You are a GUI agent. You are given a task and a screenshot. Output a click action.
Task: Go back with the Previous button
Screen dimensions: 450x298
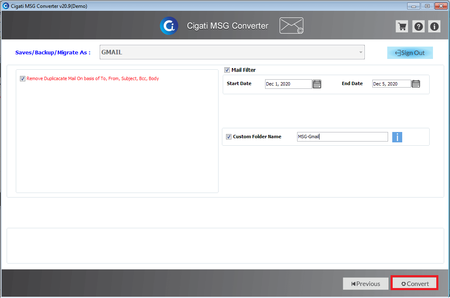366,283
